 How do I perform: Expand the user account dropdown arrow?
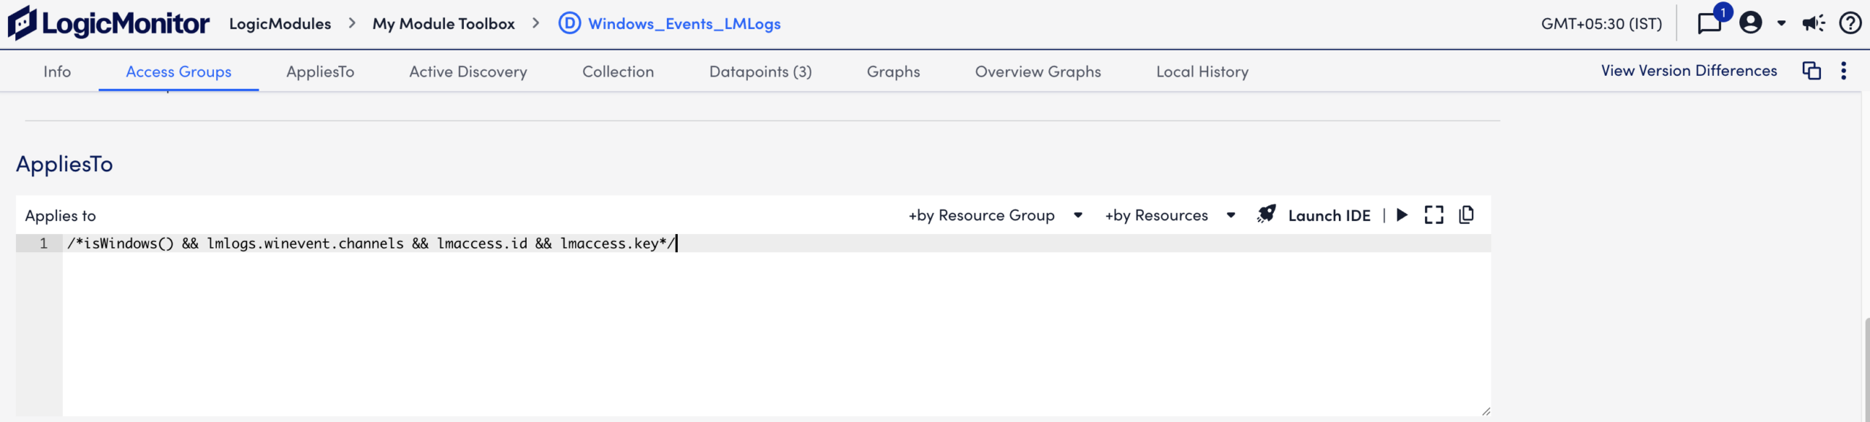pos(1781,23)
